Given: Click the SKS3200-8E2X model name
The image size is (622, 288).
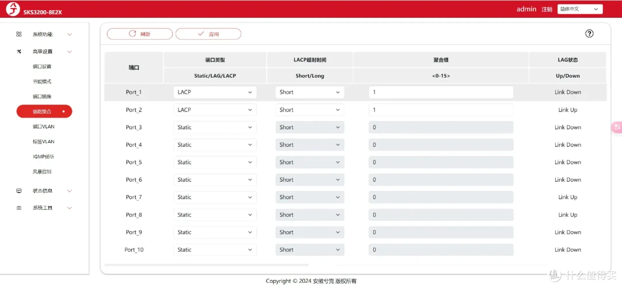Looking at the screenshot, I should (x=43, y=12).
